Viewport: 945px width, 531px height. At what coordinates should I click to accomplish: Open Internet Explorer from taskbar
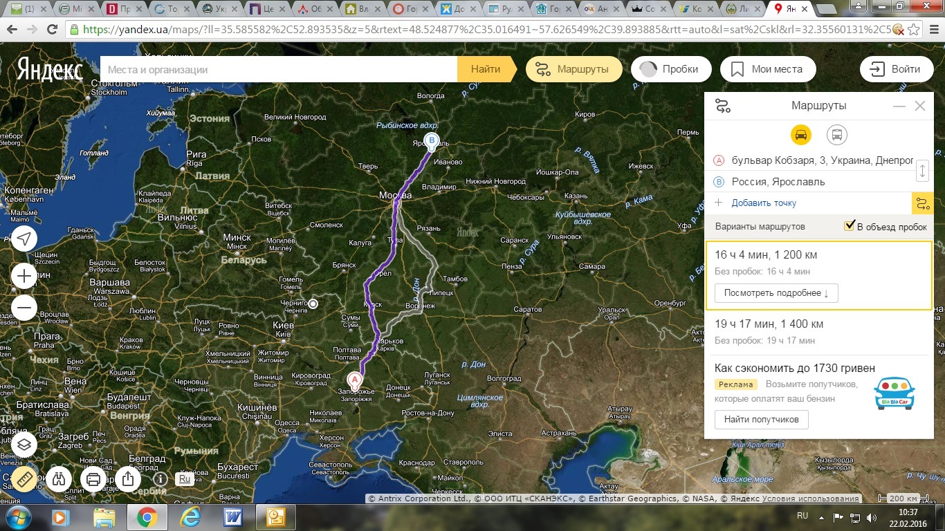[190, 516]
